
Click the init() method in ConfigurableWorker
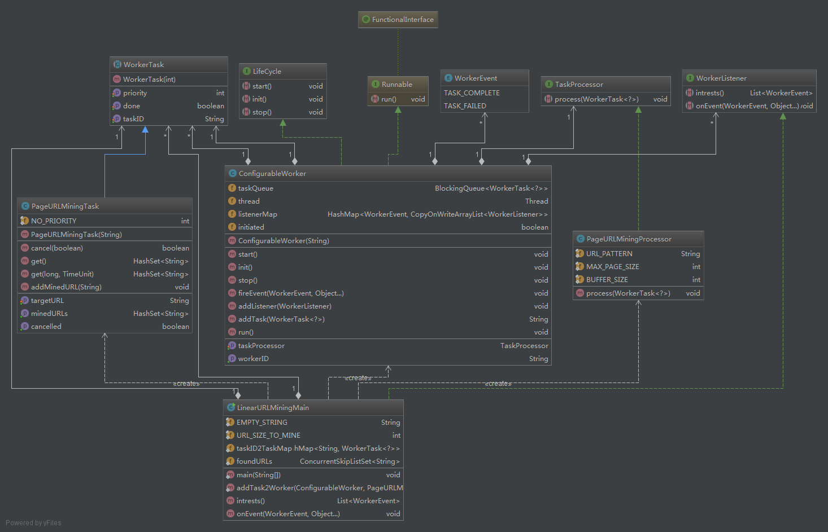[388, 267]
